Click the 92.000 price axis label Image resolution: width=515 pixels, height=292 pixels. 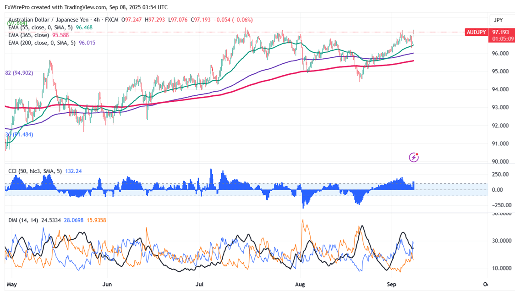(x=500, y=126)
